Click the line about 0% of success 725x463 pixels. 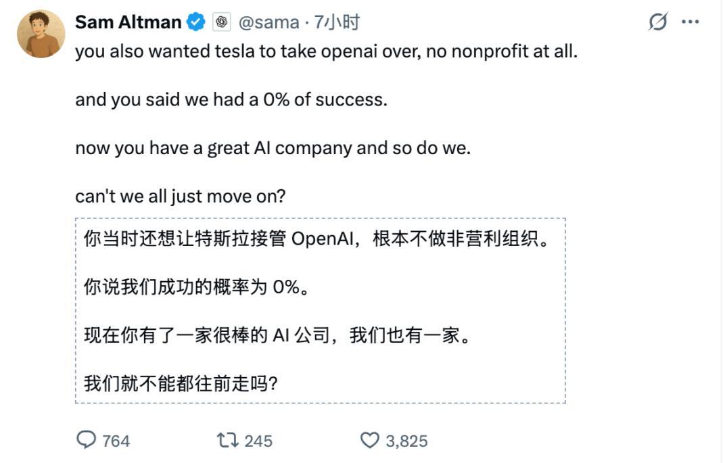tap(231, 99)
